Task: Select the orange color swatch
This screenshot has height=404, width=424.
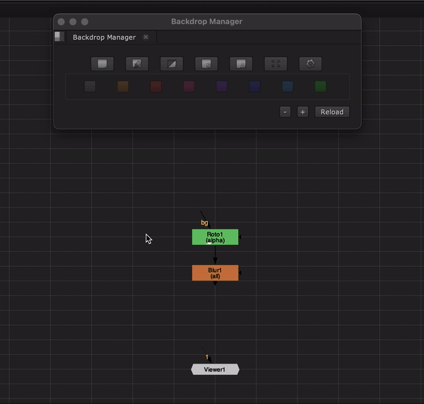Action: (123, 86)
